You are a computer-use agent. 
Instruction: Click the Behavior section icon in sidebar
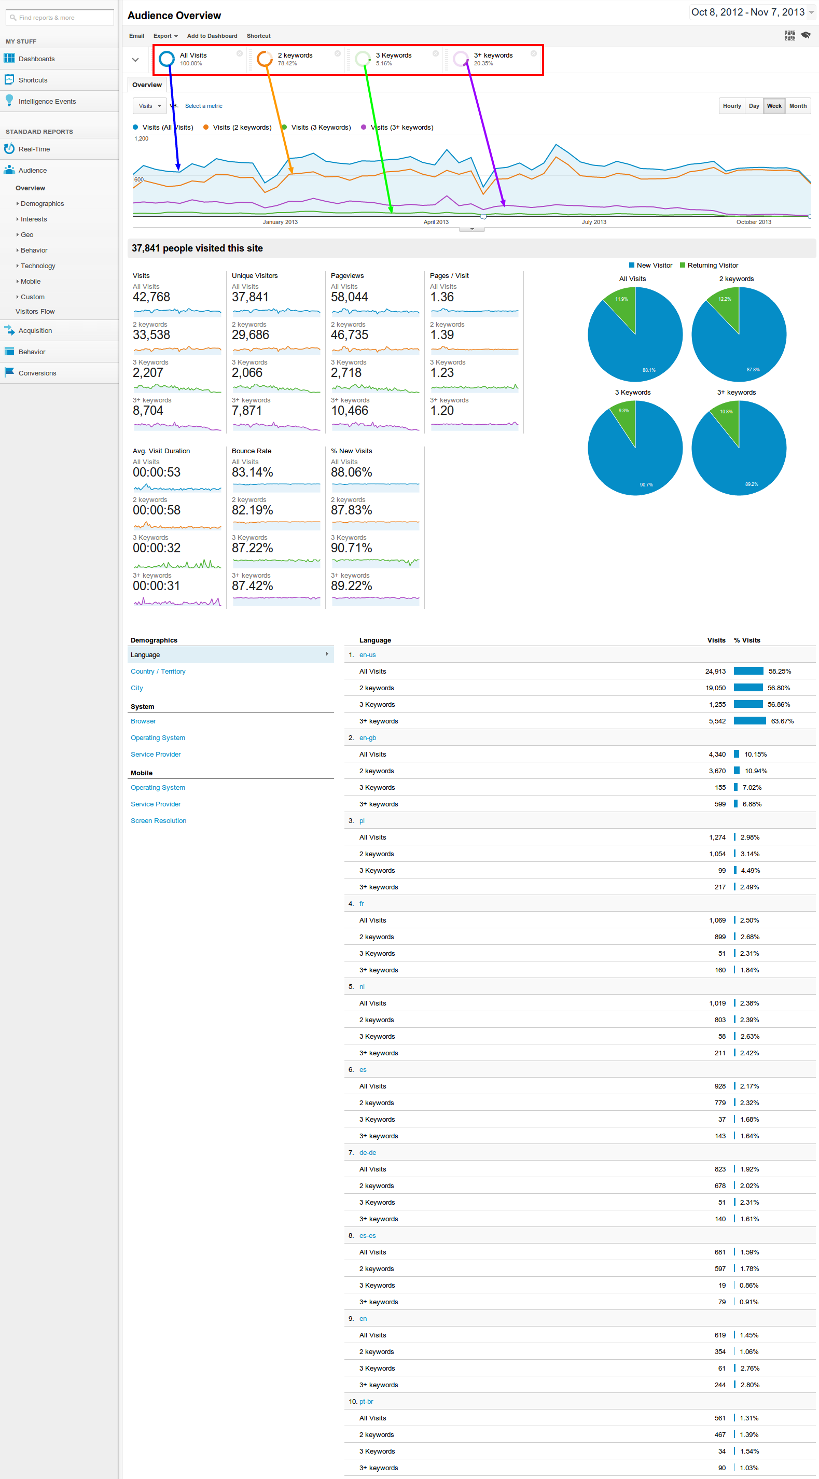click(9, 352)
